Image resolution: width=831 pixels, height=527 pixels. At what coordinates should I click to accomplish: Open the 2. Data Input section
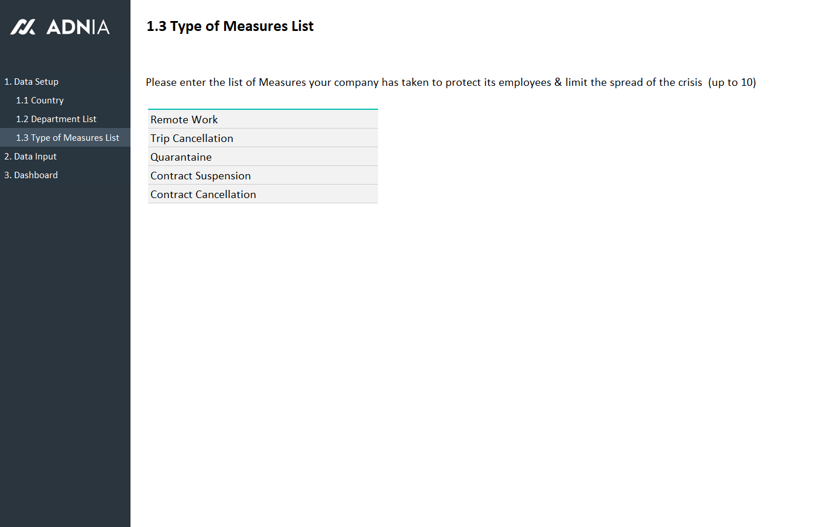(30, 157)
